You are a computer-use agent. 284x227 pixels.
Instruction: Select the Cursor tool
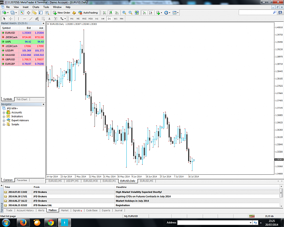point(5,19)
